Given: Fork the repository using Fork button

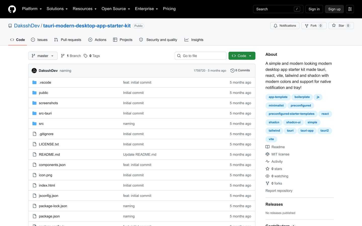Looking at the screenshot, I should click(x=314, y=26).
